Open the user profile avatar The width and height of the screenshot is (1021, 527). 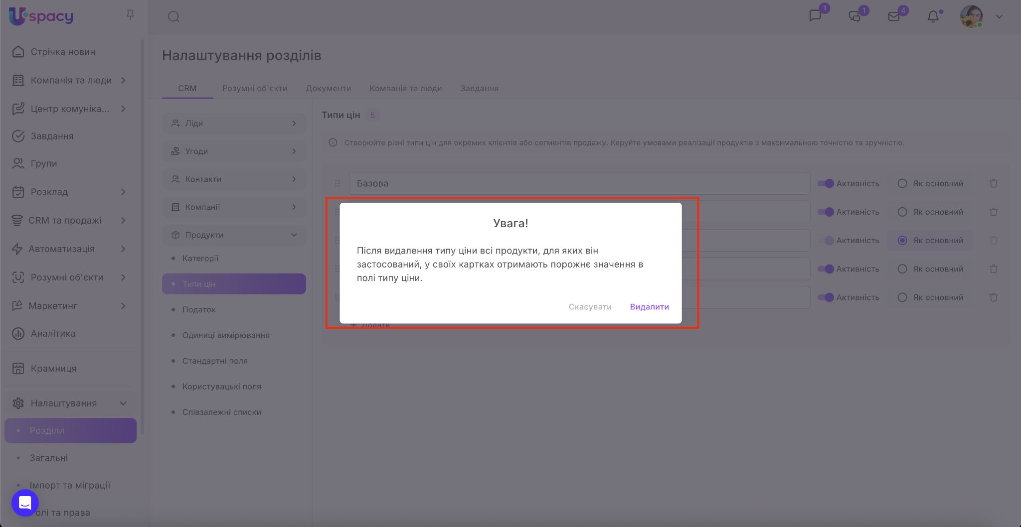click(x=971, y=17)
